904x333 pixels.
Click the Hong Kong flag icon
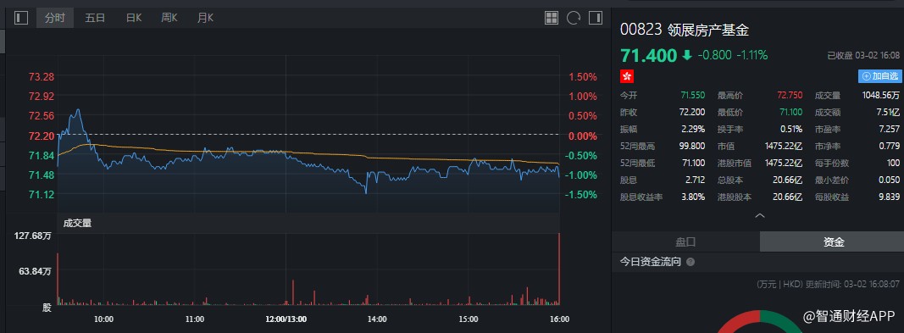click(627, 76)
